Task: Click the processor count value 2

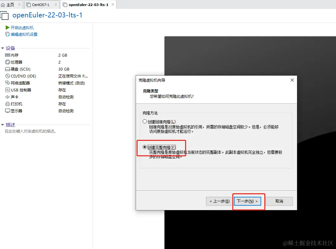Action: pos(59,62)
